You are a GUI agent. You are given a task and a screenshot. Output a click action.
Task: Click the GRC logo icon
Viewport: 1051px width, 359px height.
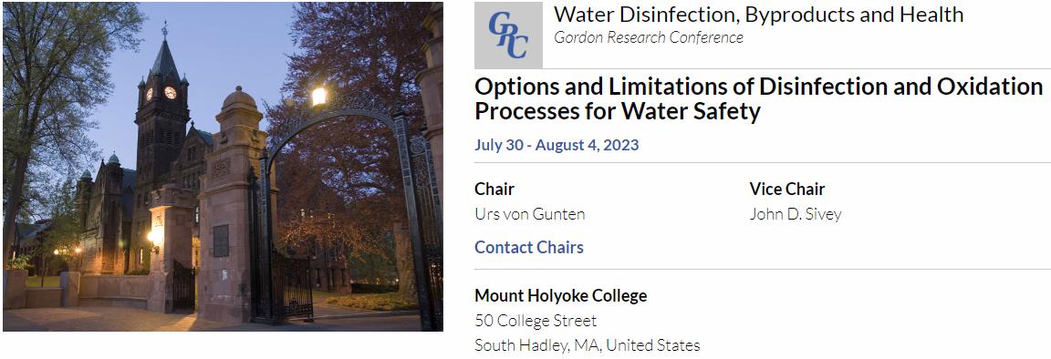coord(508,35)
